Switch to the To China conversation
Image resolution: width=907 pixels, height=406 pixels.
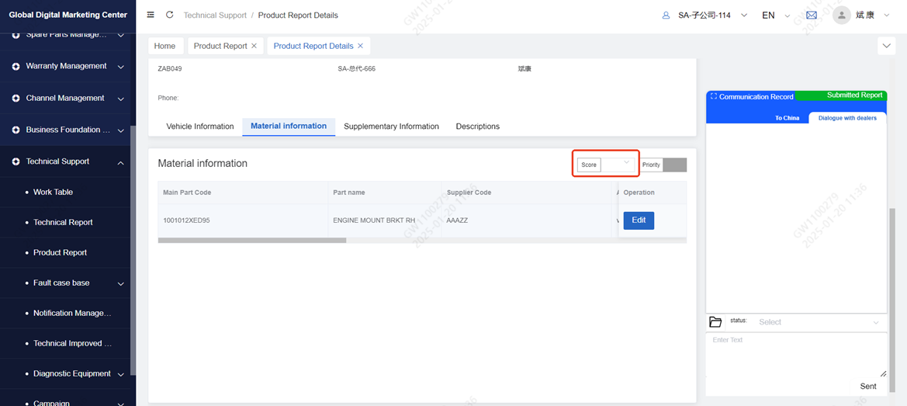[787, 118]
